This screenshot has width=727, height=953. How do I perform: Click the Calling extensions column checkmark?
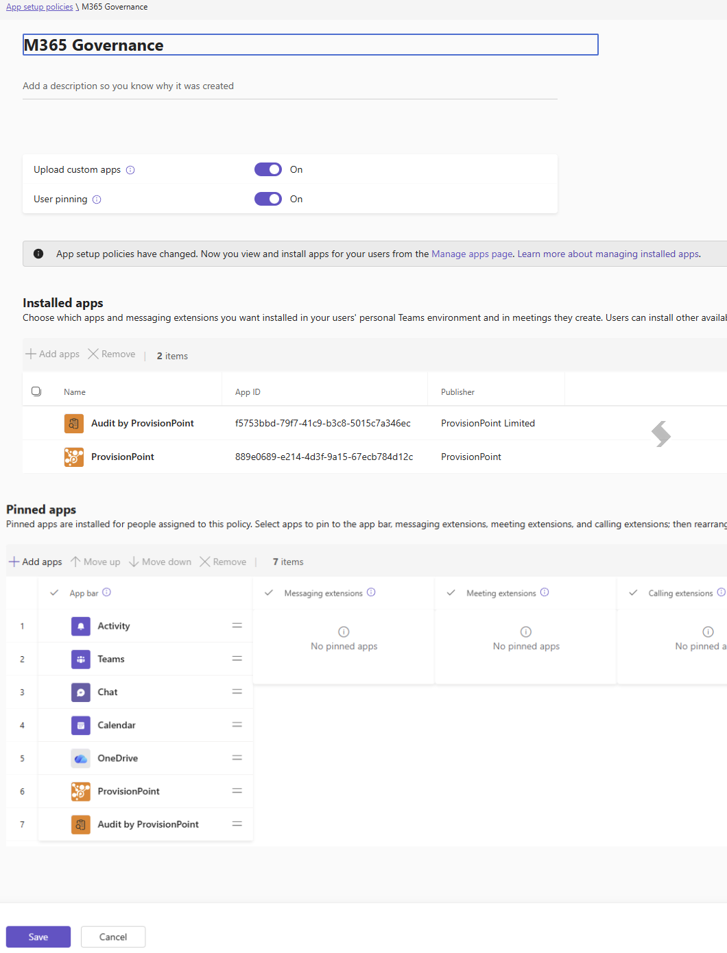(633, 592)
